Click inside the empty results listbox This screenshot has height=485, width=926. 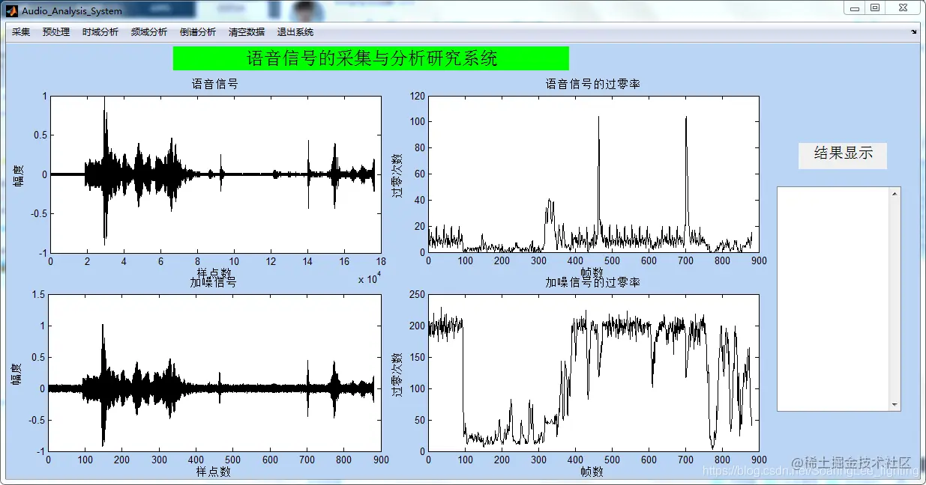click(x=833, y=299)
